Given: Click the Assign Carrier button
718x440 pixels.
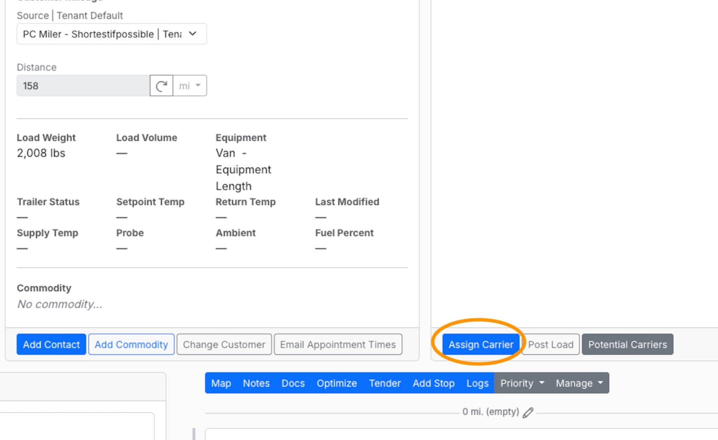Looking at the screenshot, I should point(481,344).
